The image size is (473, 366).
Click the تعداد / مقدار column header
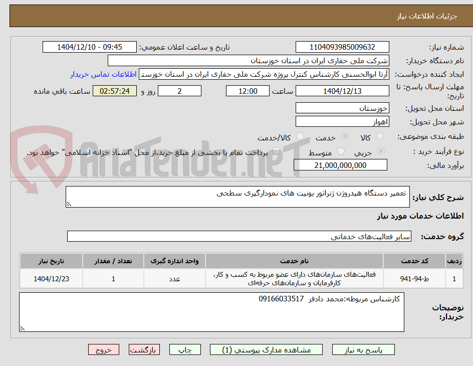pos(113,261)
